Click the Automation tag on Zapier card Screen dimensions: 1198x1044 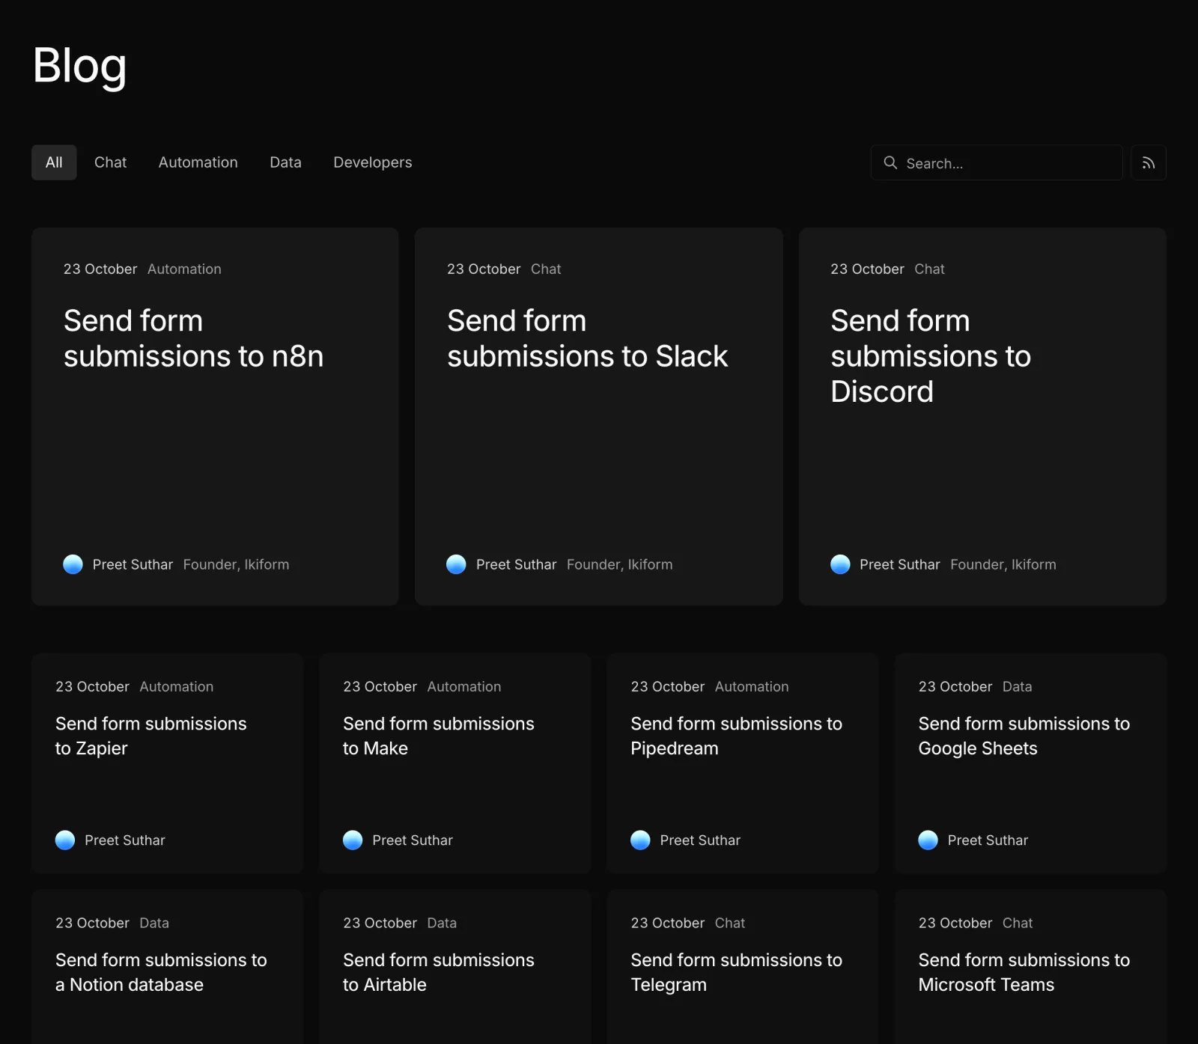tap(177, 686)
